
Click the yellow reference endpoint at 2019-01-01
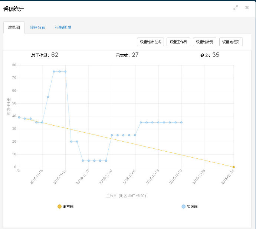[x=234, y=167]
